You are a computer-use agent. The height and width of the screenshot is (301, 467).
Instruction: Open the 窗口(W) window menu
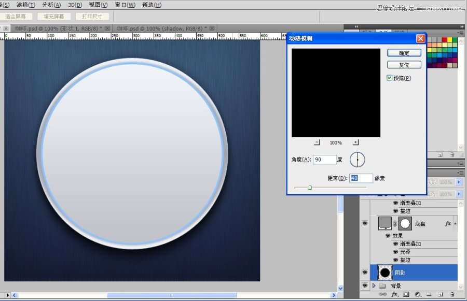pos(125,5)
